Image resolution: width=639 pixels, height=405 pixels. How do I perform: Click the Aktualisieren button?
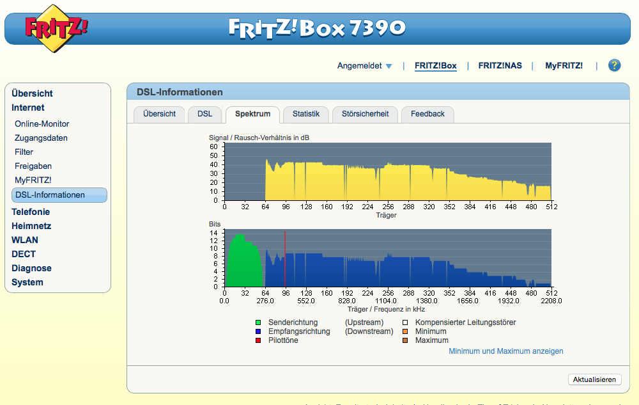pyautogui.click(x=594, y=379)
